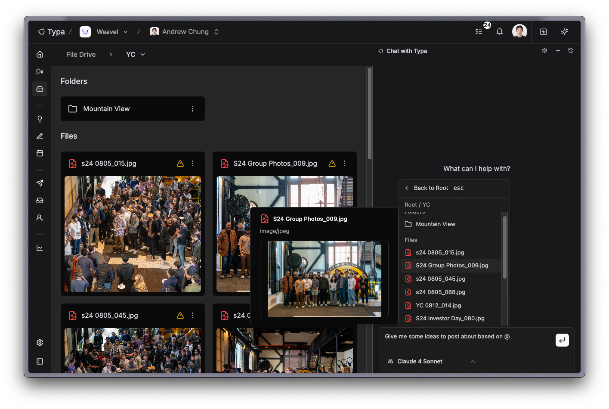Click the paper plane send icon

40,183
